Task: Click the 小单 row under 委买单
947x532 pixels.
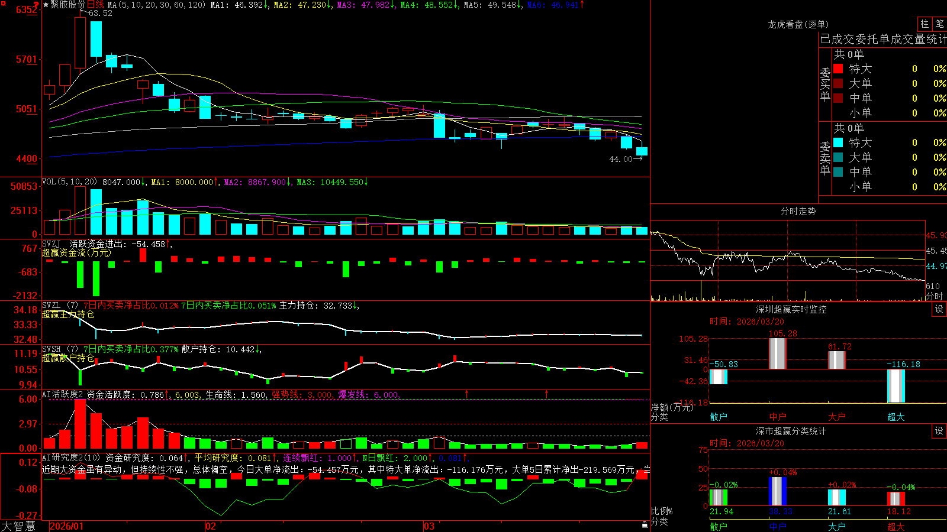Action: (890, 113)
